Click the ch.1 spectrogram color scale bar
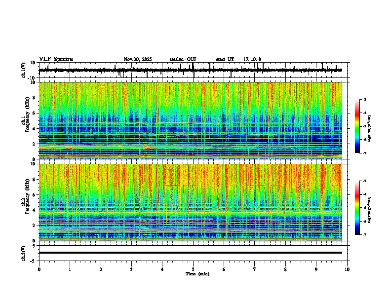 357,126
